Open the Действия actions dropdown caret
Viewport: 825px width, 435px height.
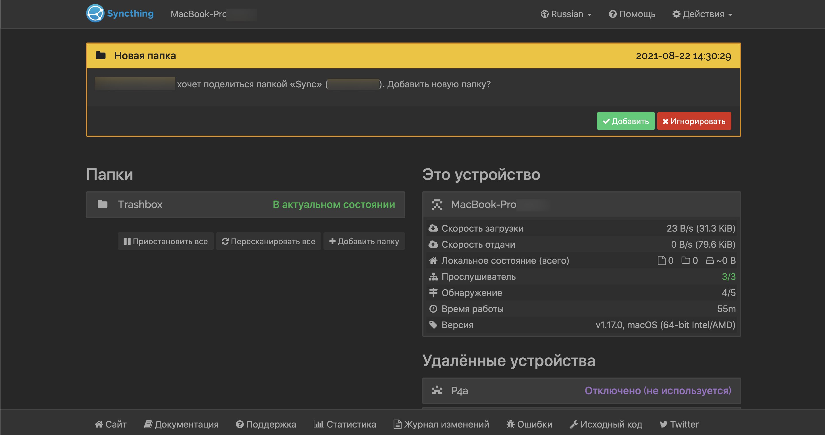click(x=730, y=15)
